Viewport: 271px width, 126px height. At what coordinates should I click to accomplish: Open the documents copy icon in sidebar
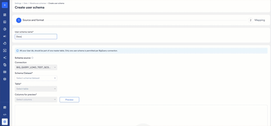pos(5,65)
